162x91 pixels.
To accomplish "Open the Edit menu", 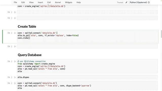I will click(x=23, y=2).
